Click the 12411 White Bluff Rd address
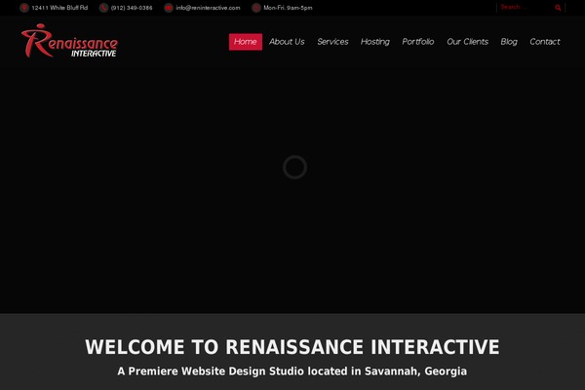Screen dimensions: 585x390 point(59,8)
